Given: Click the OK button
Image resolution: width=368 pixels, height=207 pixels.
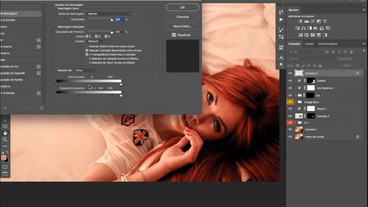Looking at the screenshot, I should [x=183, y=7].
